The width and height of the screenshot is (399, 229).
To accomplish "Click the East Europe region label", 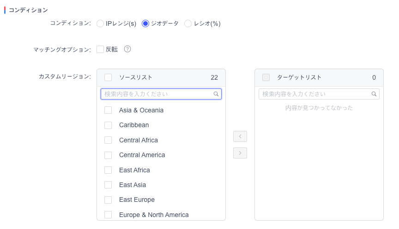I will (137, 200).
